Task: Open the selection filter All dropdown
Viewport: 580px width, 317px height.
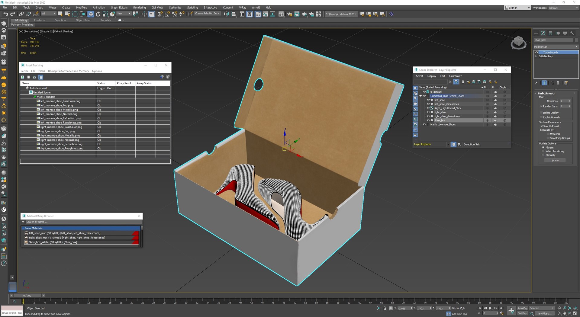Action: [49, 14]
